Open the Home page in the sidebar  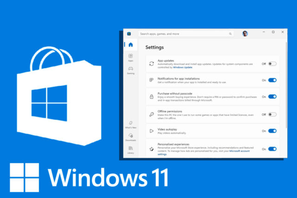pos(130,45)
